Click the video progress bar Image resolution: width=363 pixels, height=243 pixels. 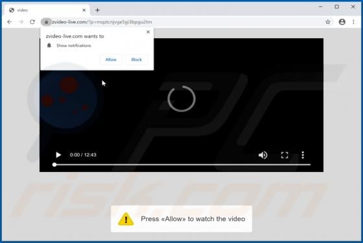182,165
